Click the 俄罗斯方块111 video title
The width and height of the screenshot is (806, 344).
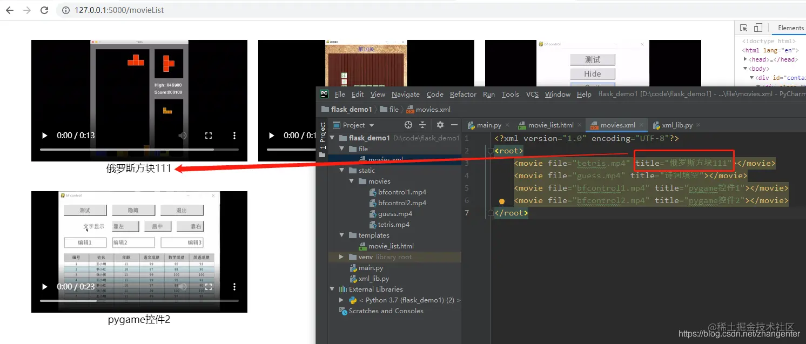[x=139, y=168]
